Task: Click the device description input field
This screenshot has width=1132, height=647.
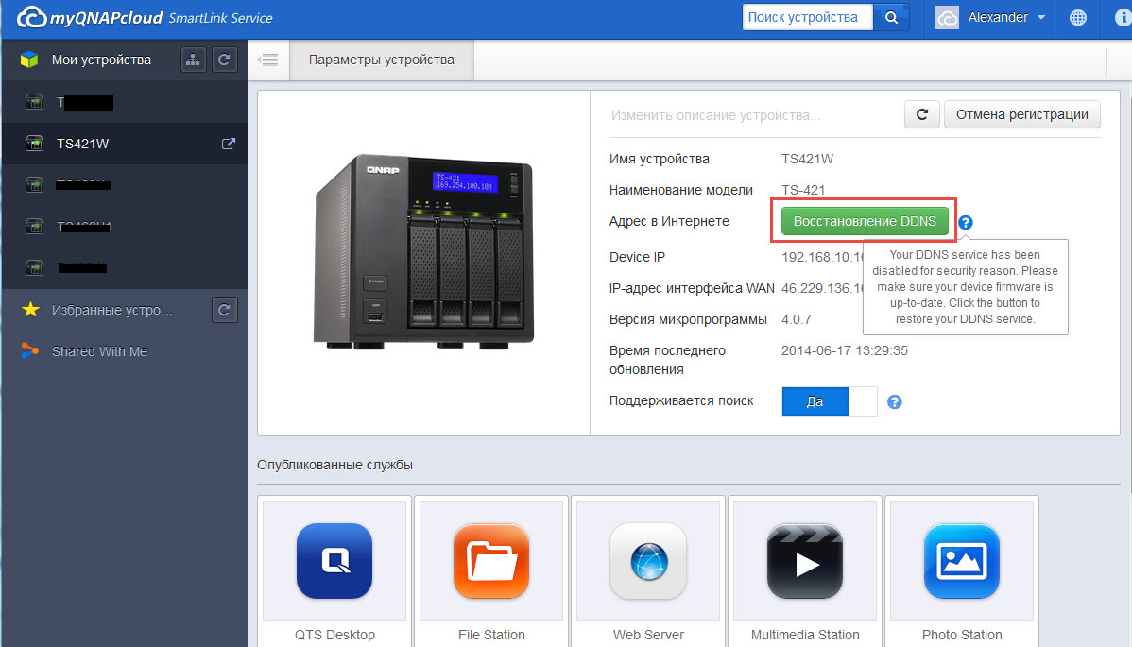Action: pyautogui.click(x=751, y=115)
